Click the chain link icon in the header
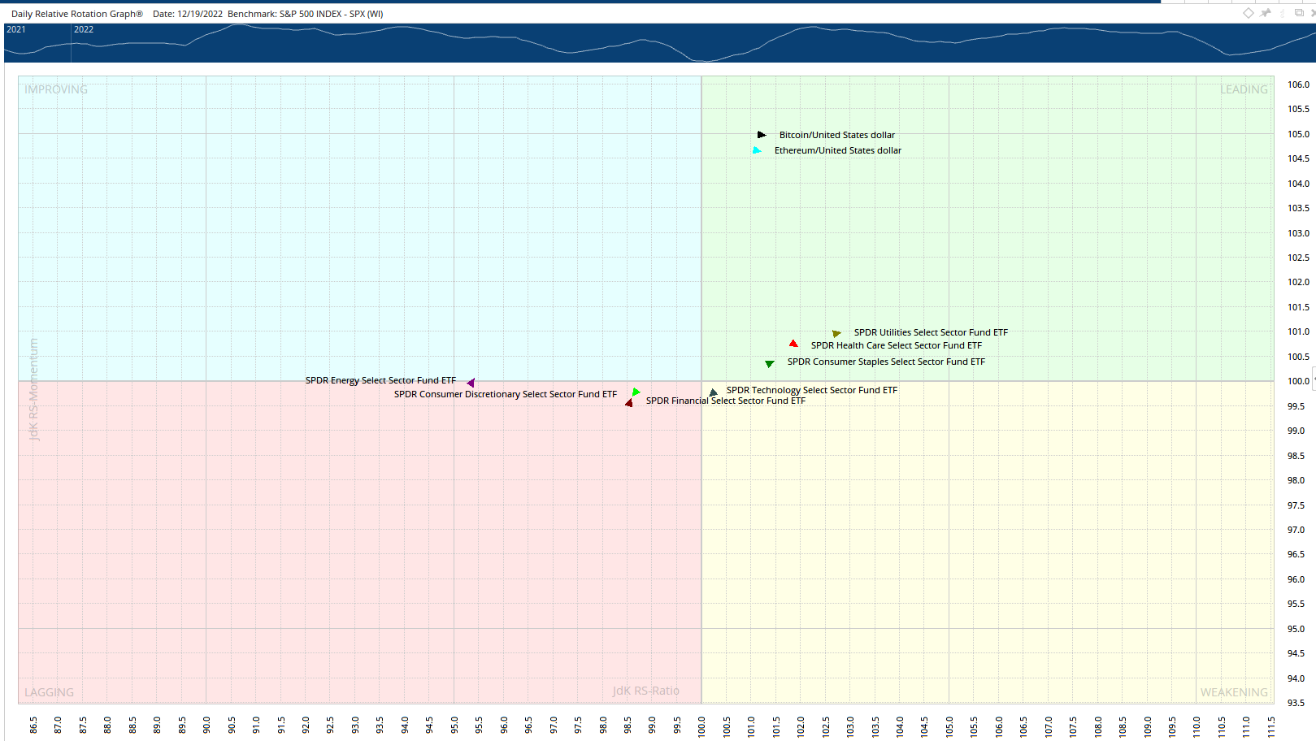 point(1283,13)
